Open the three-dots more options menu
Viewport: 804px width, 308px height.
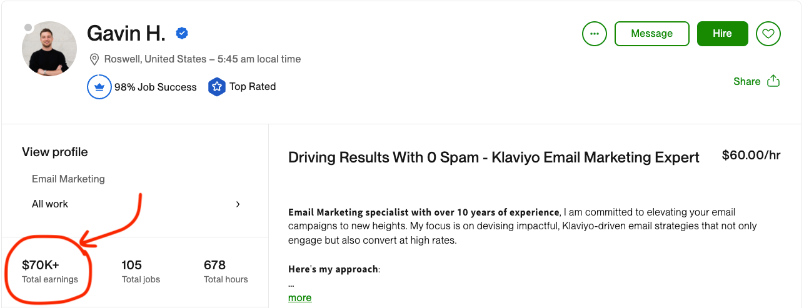[594, 34]
